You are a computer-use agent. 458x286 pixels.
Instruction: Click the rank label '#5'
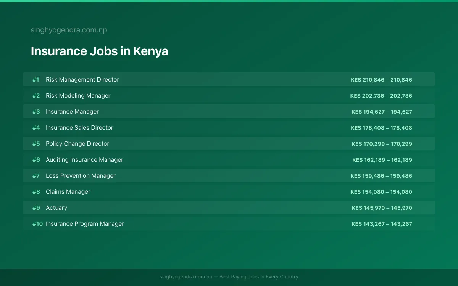[36, 144]
